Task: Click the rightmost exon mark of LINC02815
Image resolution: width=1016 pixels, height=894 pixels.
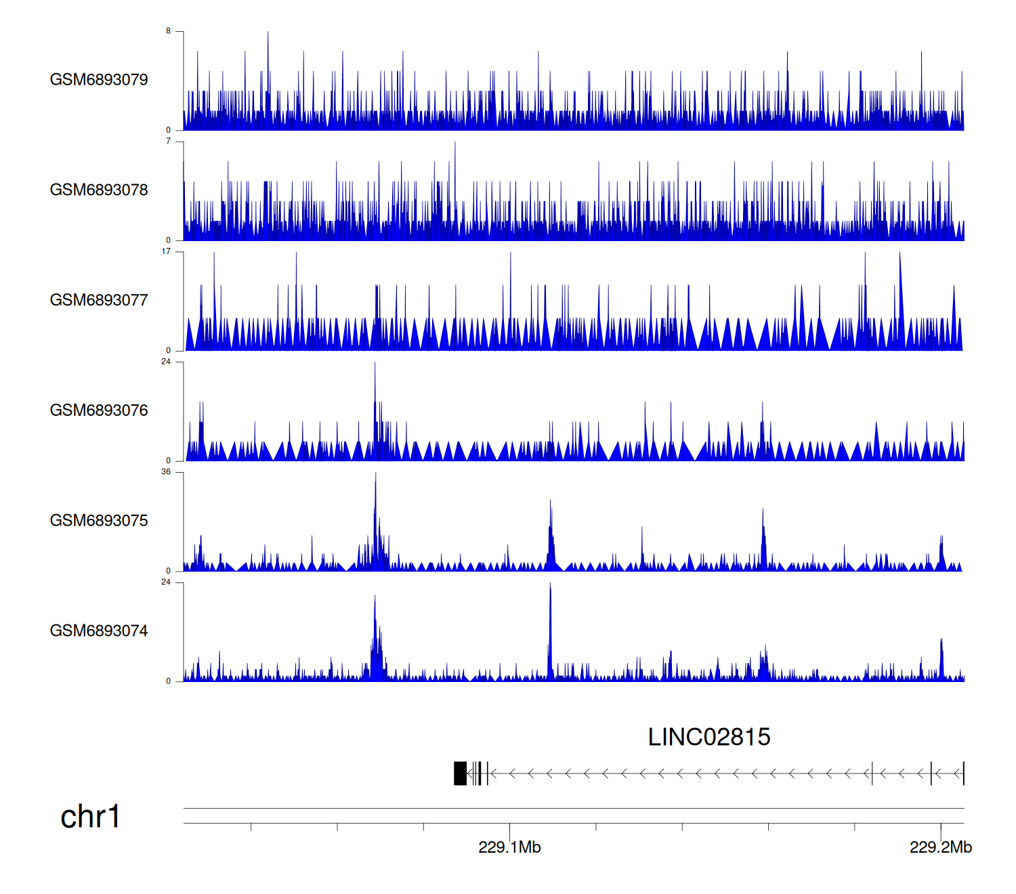Action: tap(963, 773)
